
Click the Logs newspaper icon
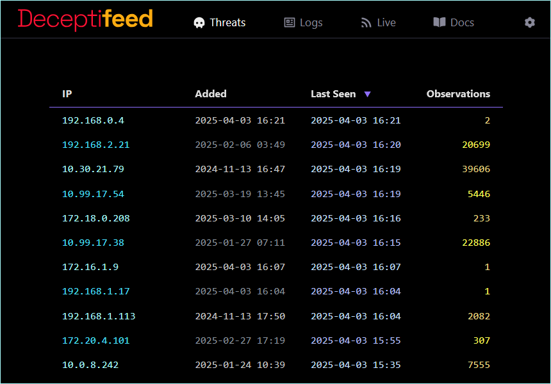pos(290,23)
